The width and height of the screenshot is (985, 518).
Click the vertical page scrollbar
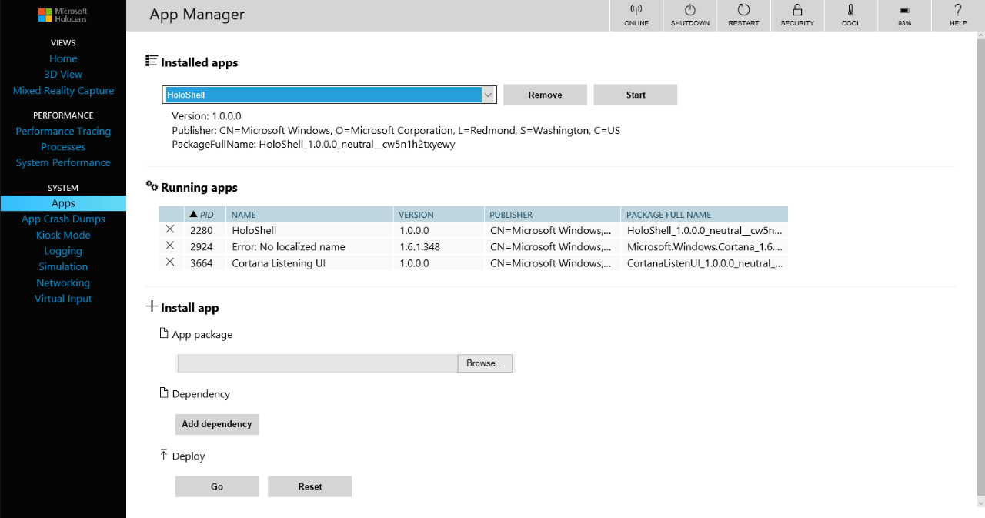[980, 262]
